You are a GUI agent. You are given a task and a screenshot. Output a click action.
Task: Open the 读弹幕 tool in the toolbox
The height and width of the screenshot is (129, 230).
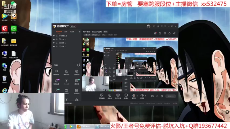tap(76, 82)
